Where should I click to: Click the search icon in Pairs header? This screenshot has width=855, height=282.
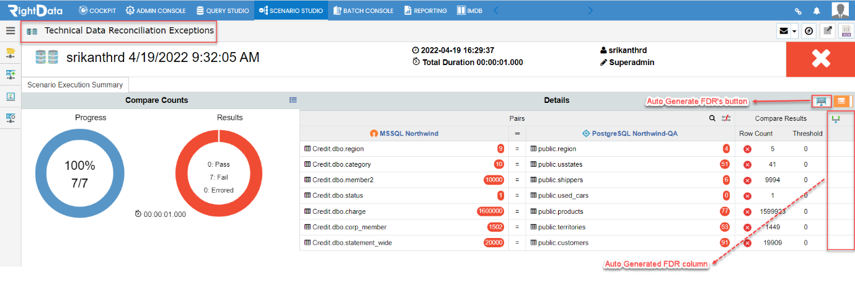click(713, 118)
